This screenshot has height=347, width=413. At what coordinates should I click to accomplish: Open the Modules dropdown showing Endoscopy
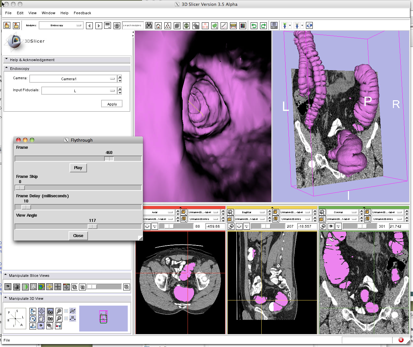(x=61, y=26)
